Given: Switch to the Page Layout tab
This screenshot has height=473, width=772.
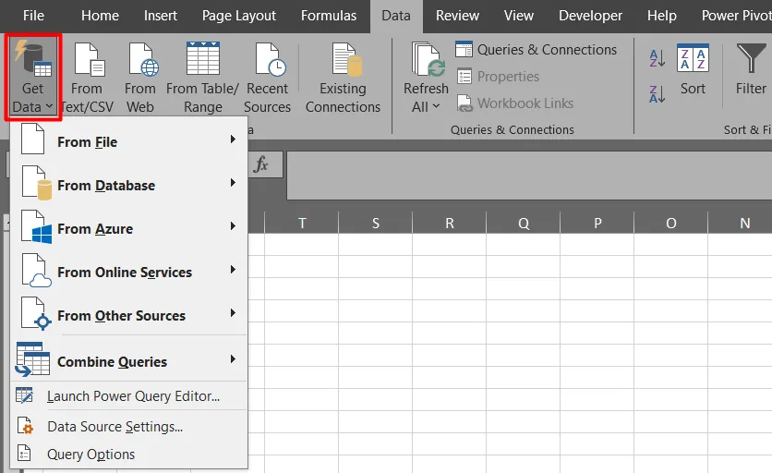Looking at the screenshot, I should coord(238,16).
